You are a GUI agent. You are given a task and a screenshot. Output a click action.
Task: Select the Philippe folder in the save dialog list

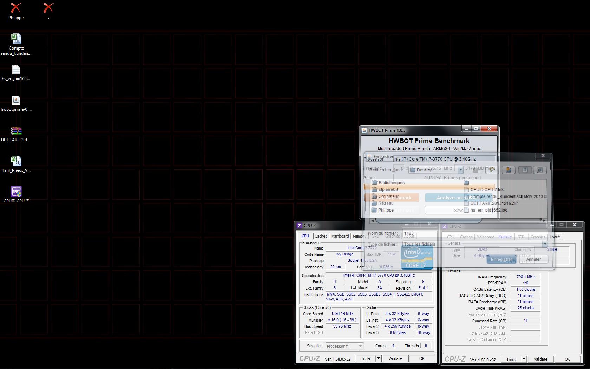coord(383,210)
